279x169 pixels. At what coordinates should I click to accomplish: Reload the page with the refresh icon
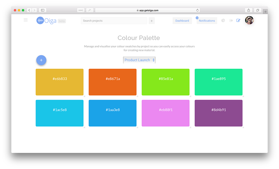[197, 10]
